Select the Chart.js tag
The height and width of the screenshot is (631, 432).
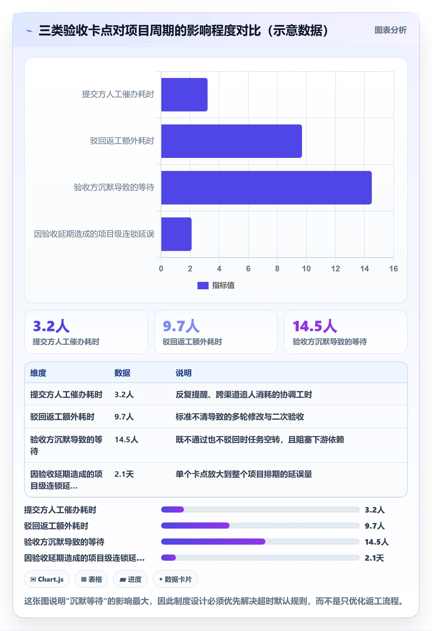click(x=47, y=579)
